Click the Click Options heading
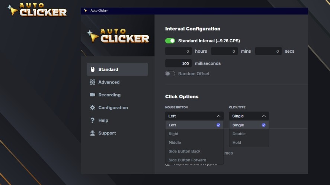The image size is (330, 185). click(x=182, y=97)
